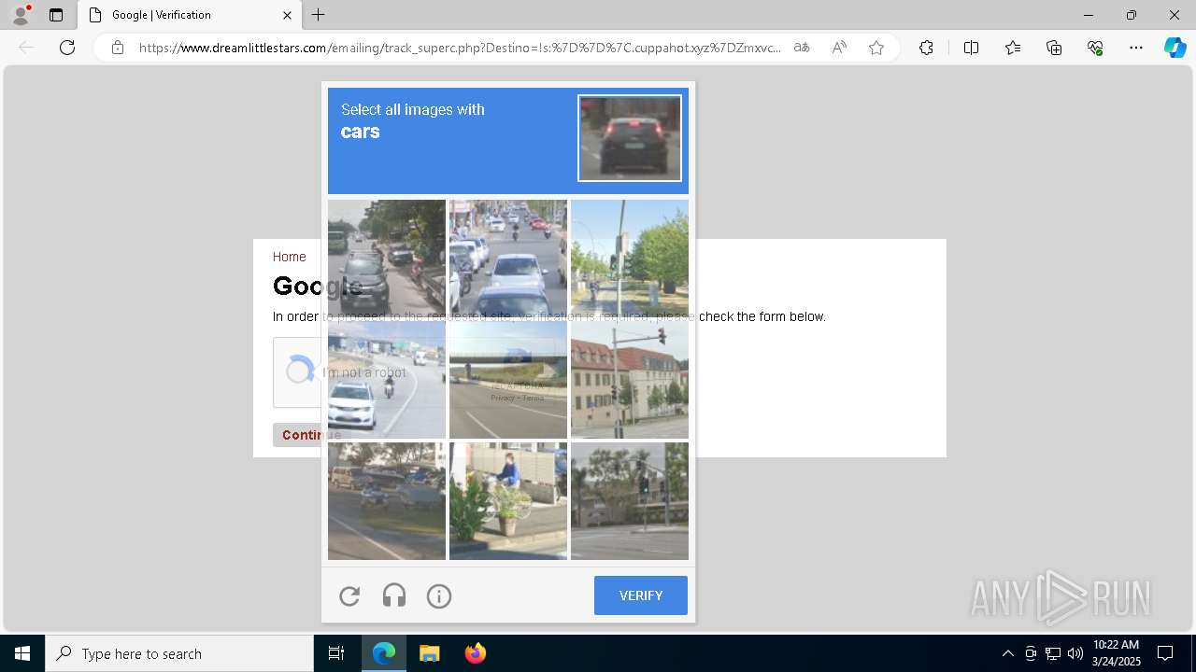Screen dimensions: 1196x672
Task: Click the taskbar search box
Action: click(x=179, y=653)
